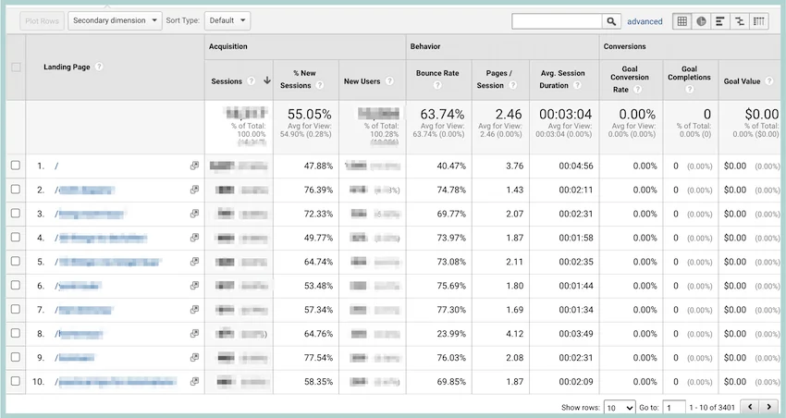Click the 77.54% new sessions cell
786x418 pixels.
pos(318,357)
